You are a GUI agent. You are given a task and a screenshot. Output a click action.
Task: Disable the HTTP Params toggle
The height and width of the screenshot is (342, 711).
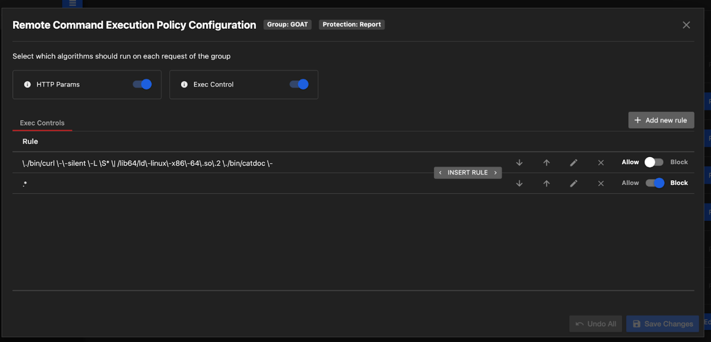tap(142, 84)
